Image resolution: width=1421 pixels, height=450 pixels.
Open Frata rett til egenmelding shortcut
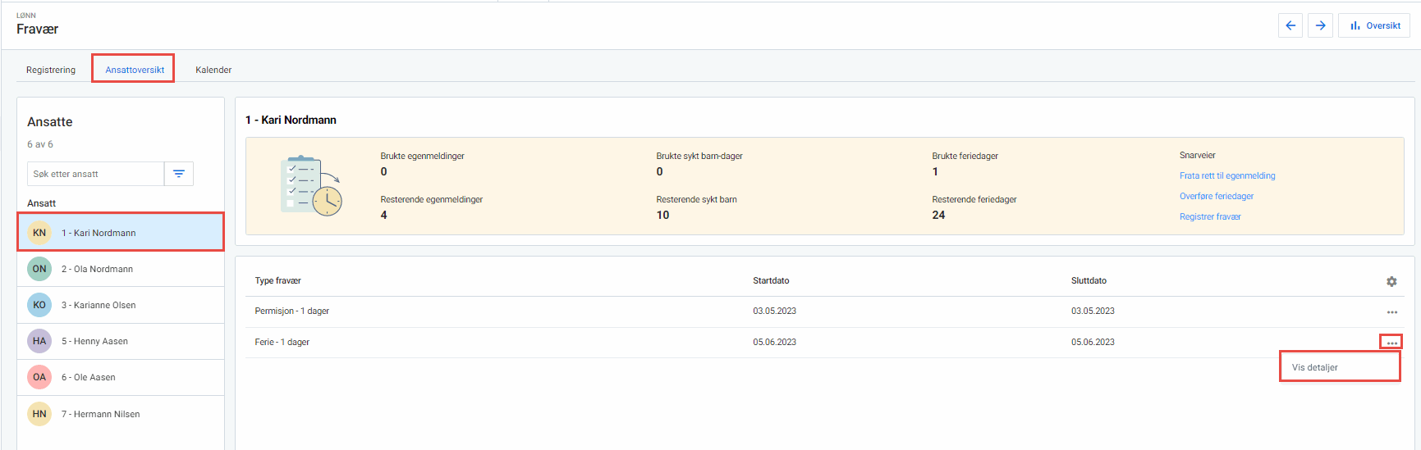(1227, 175)
